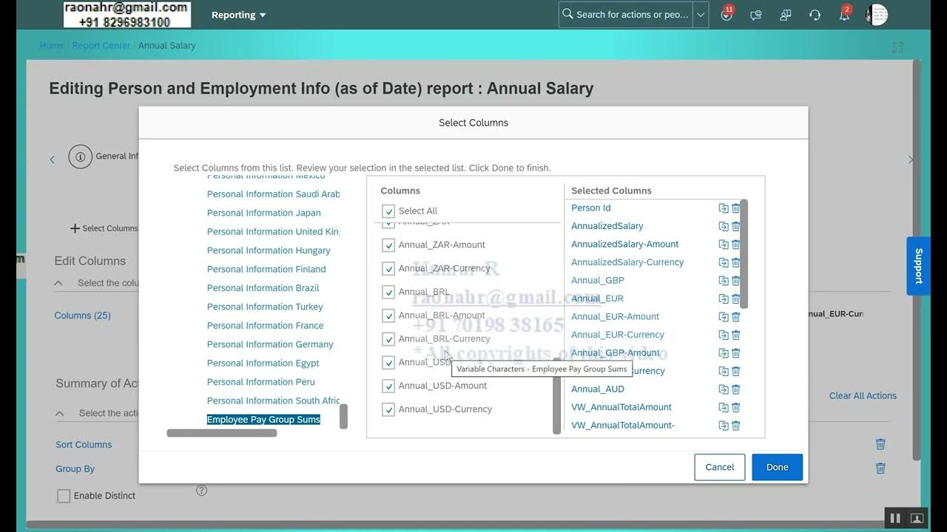The width and height of the screenshot is (947, 532).
Task: Click move icon for Annual_GBP row
Action: 724,281
